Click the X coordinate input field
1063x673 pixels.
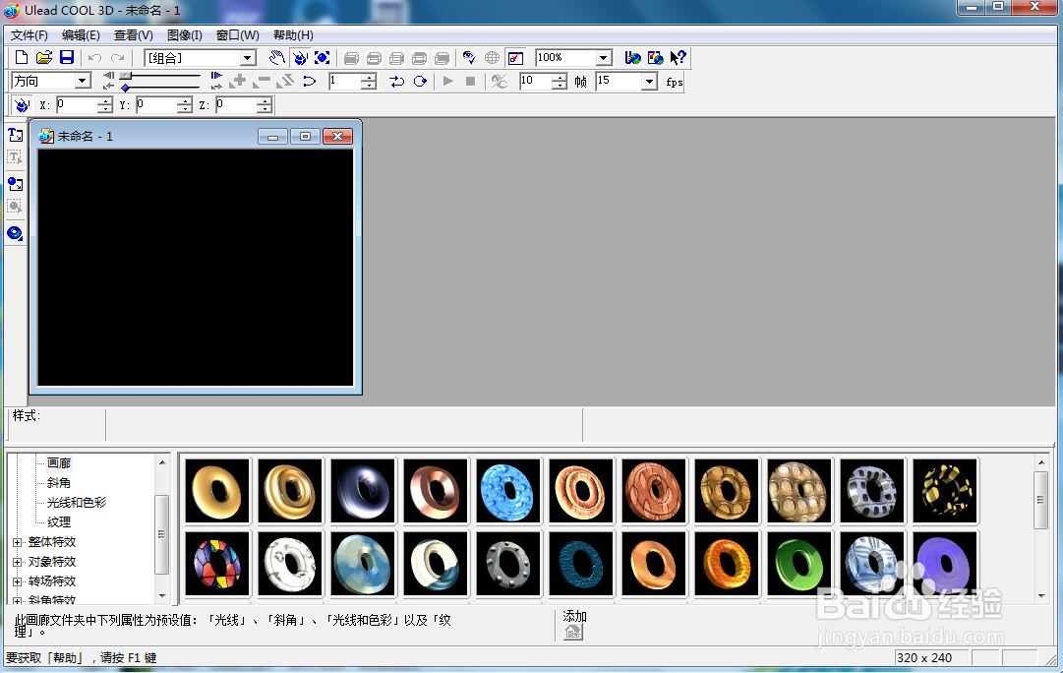coord(77,104)
